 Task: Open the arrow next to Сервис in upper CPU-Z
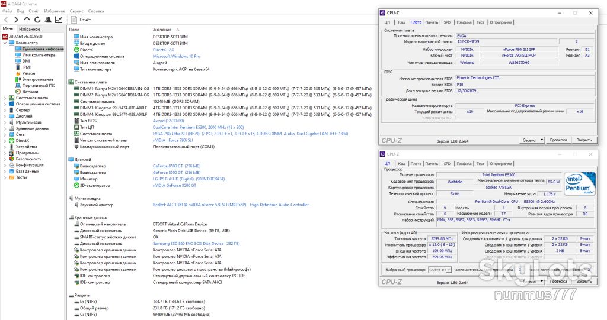[542, 140]
